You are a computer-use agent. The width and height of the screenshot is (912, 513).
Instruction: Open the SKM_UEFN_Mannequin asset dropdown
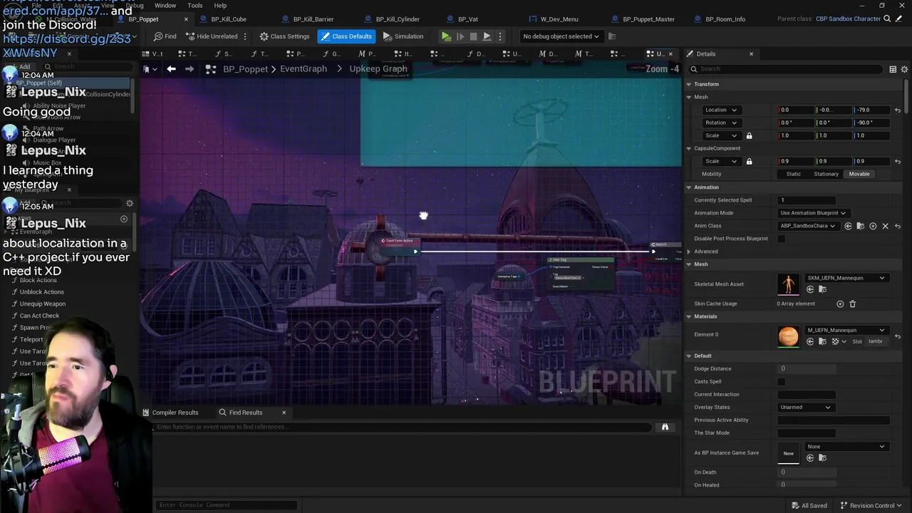(x=846, y=278)
